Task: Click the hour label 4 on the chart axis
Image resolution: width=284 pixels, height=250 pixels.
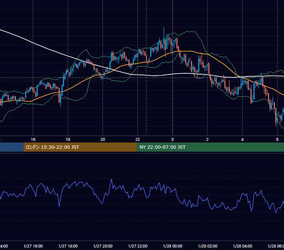Action: [242, 140]
